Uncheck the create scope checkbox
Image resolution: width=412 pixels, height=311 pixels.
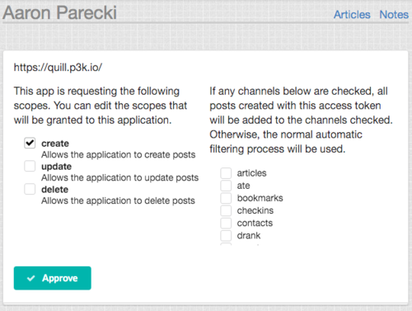point(30,143)
